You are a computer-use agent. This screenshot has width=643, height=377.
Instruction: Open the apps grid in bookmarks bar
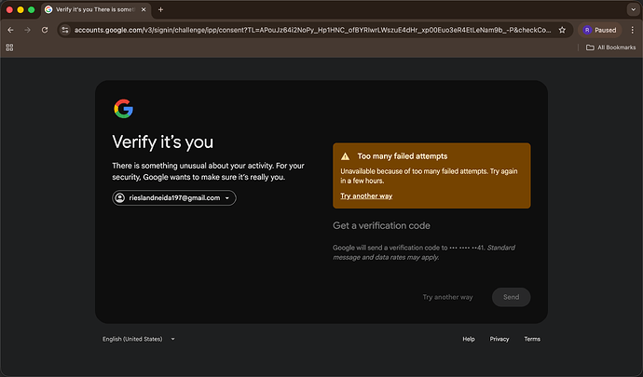(9, 47)
